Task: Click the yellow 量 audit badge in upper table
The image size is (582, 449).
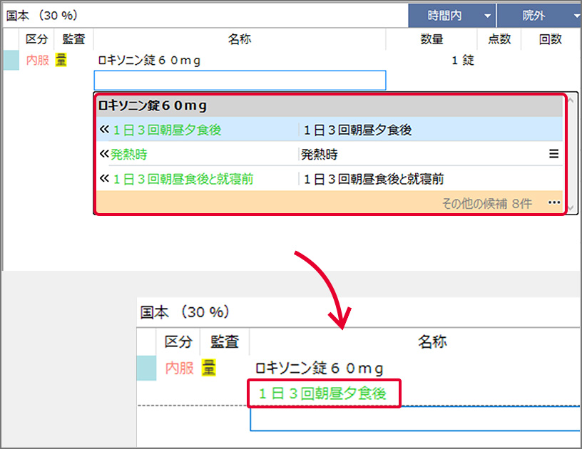Action: point(61,61)
